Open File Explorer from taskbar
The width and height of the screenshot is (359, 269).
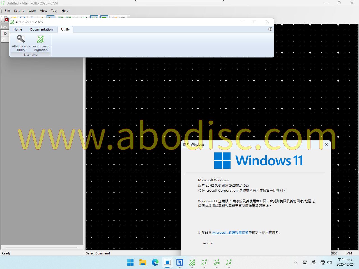[x=143, y=263]
